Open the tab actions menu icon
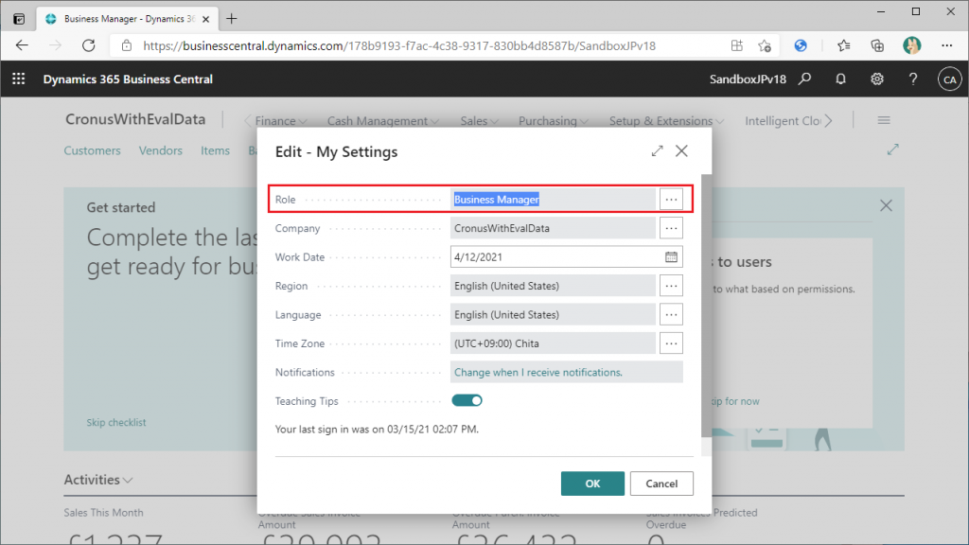The height and width of the screenshot is (545, 969). coord(19,19)
